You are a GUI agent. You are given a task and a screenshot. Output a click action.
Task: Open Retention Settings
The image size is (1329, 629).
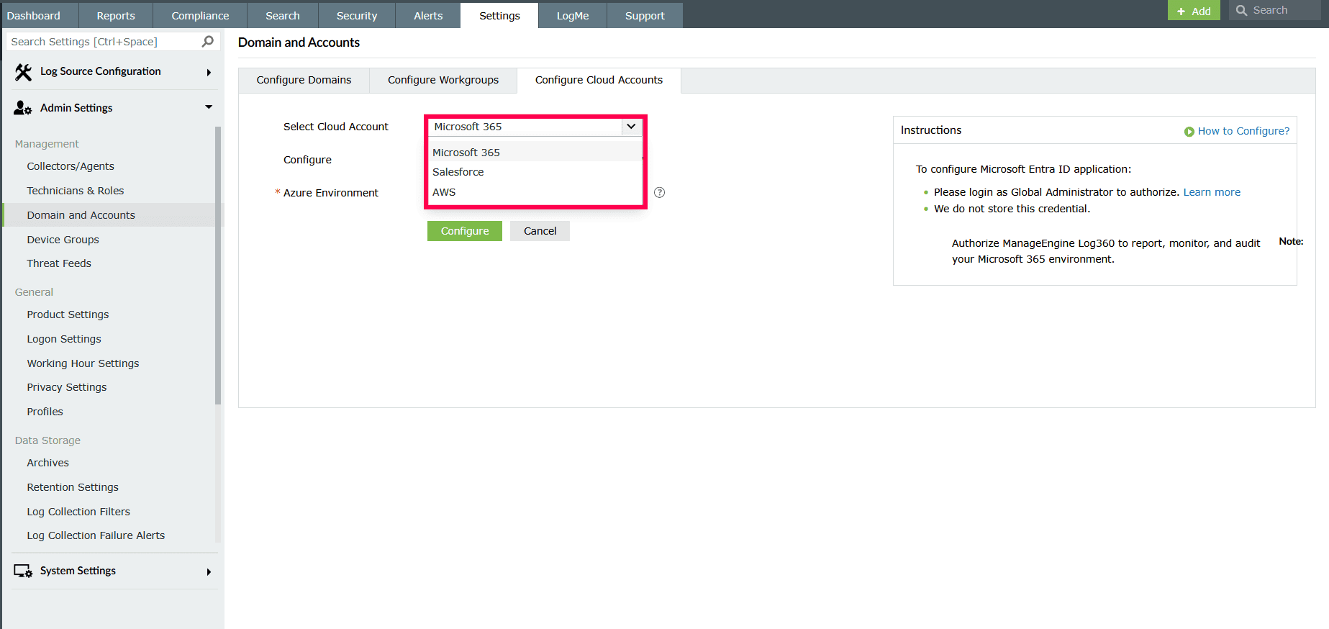[73, 487]
